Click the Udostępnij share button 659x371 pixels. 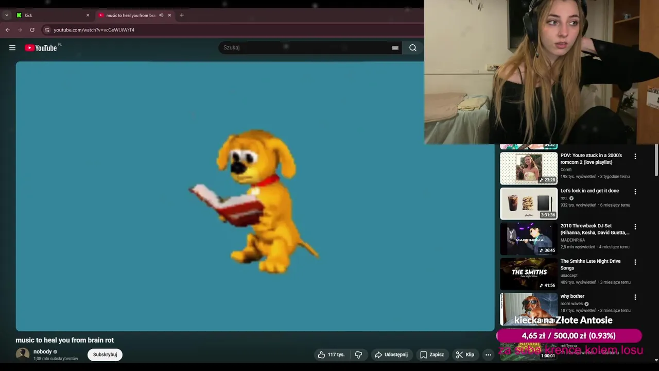click(391, 355)
